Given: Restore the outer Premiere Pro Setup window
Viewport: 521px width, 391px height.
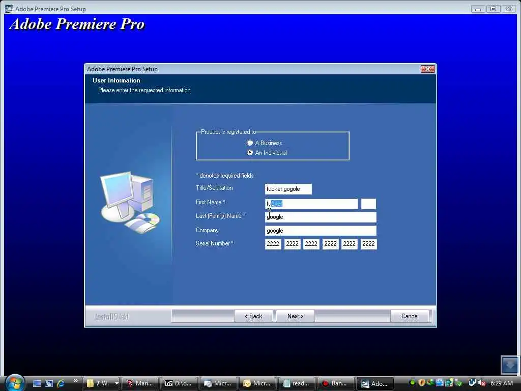Looking at the screenshot, I should click(493, 9).
